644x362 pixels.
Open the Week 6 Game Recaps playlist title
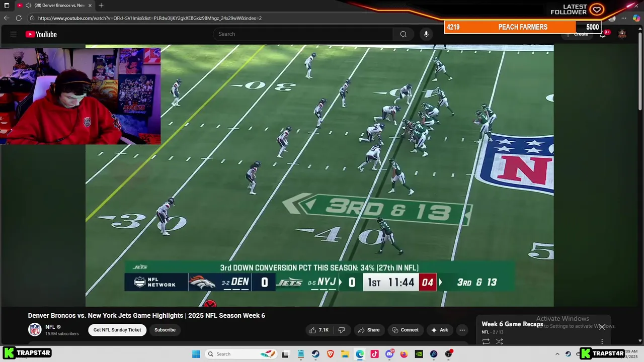click(x=512, y=324)
